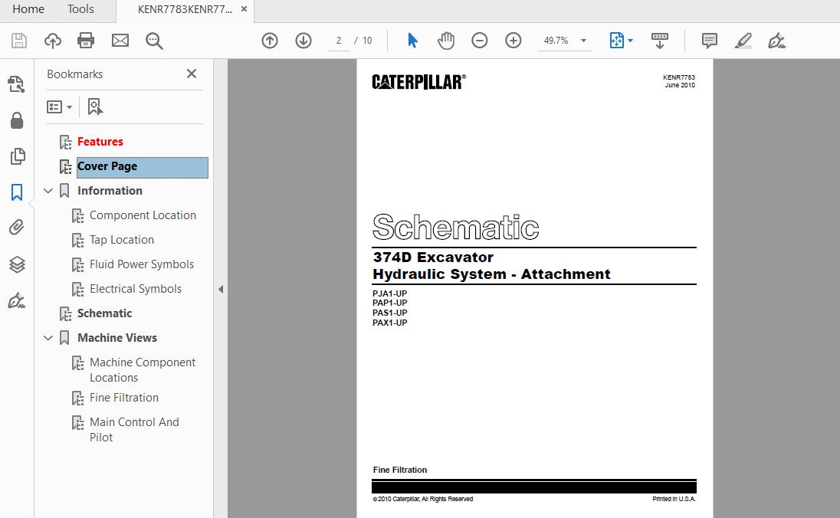Screen dimensions: 840x518
Task: Zoom in with plus button
Action: [x=514, y=41]
